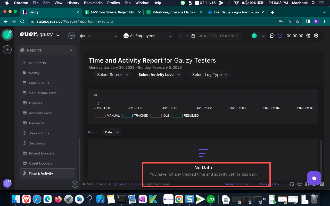The width and height of the screenshot is (330, 206).
Task: Open Firefox from the Dock
Action: point(58,199)
